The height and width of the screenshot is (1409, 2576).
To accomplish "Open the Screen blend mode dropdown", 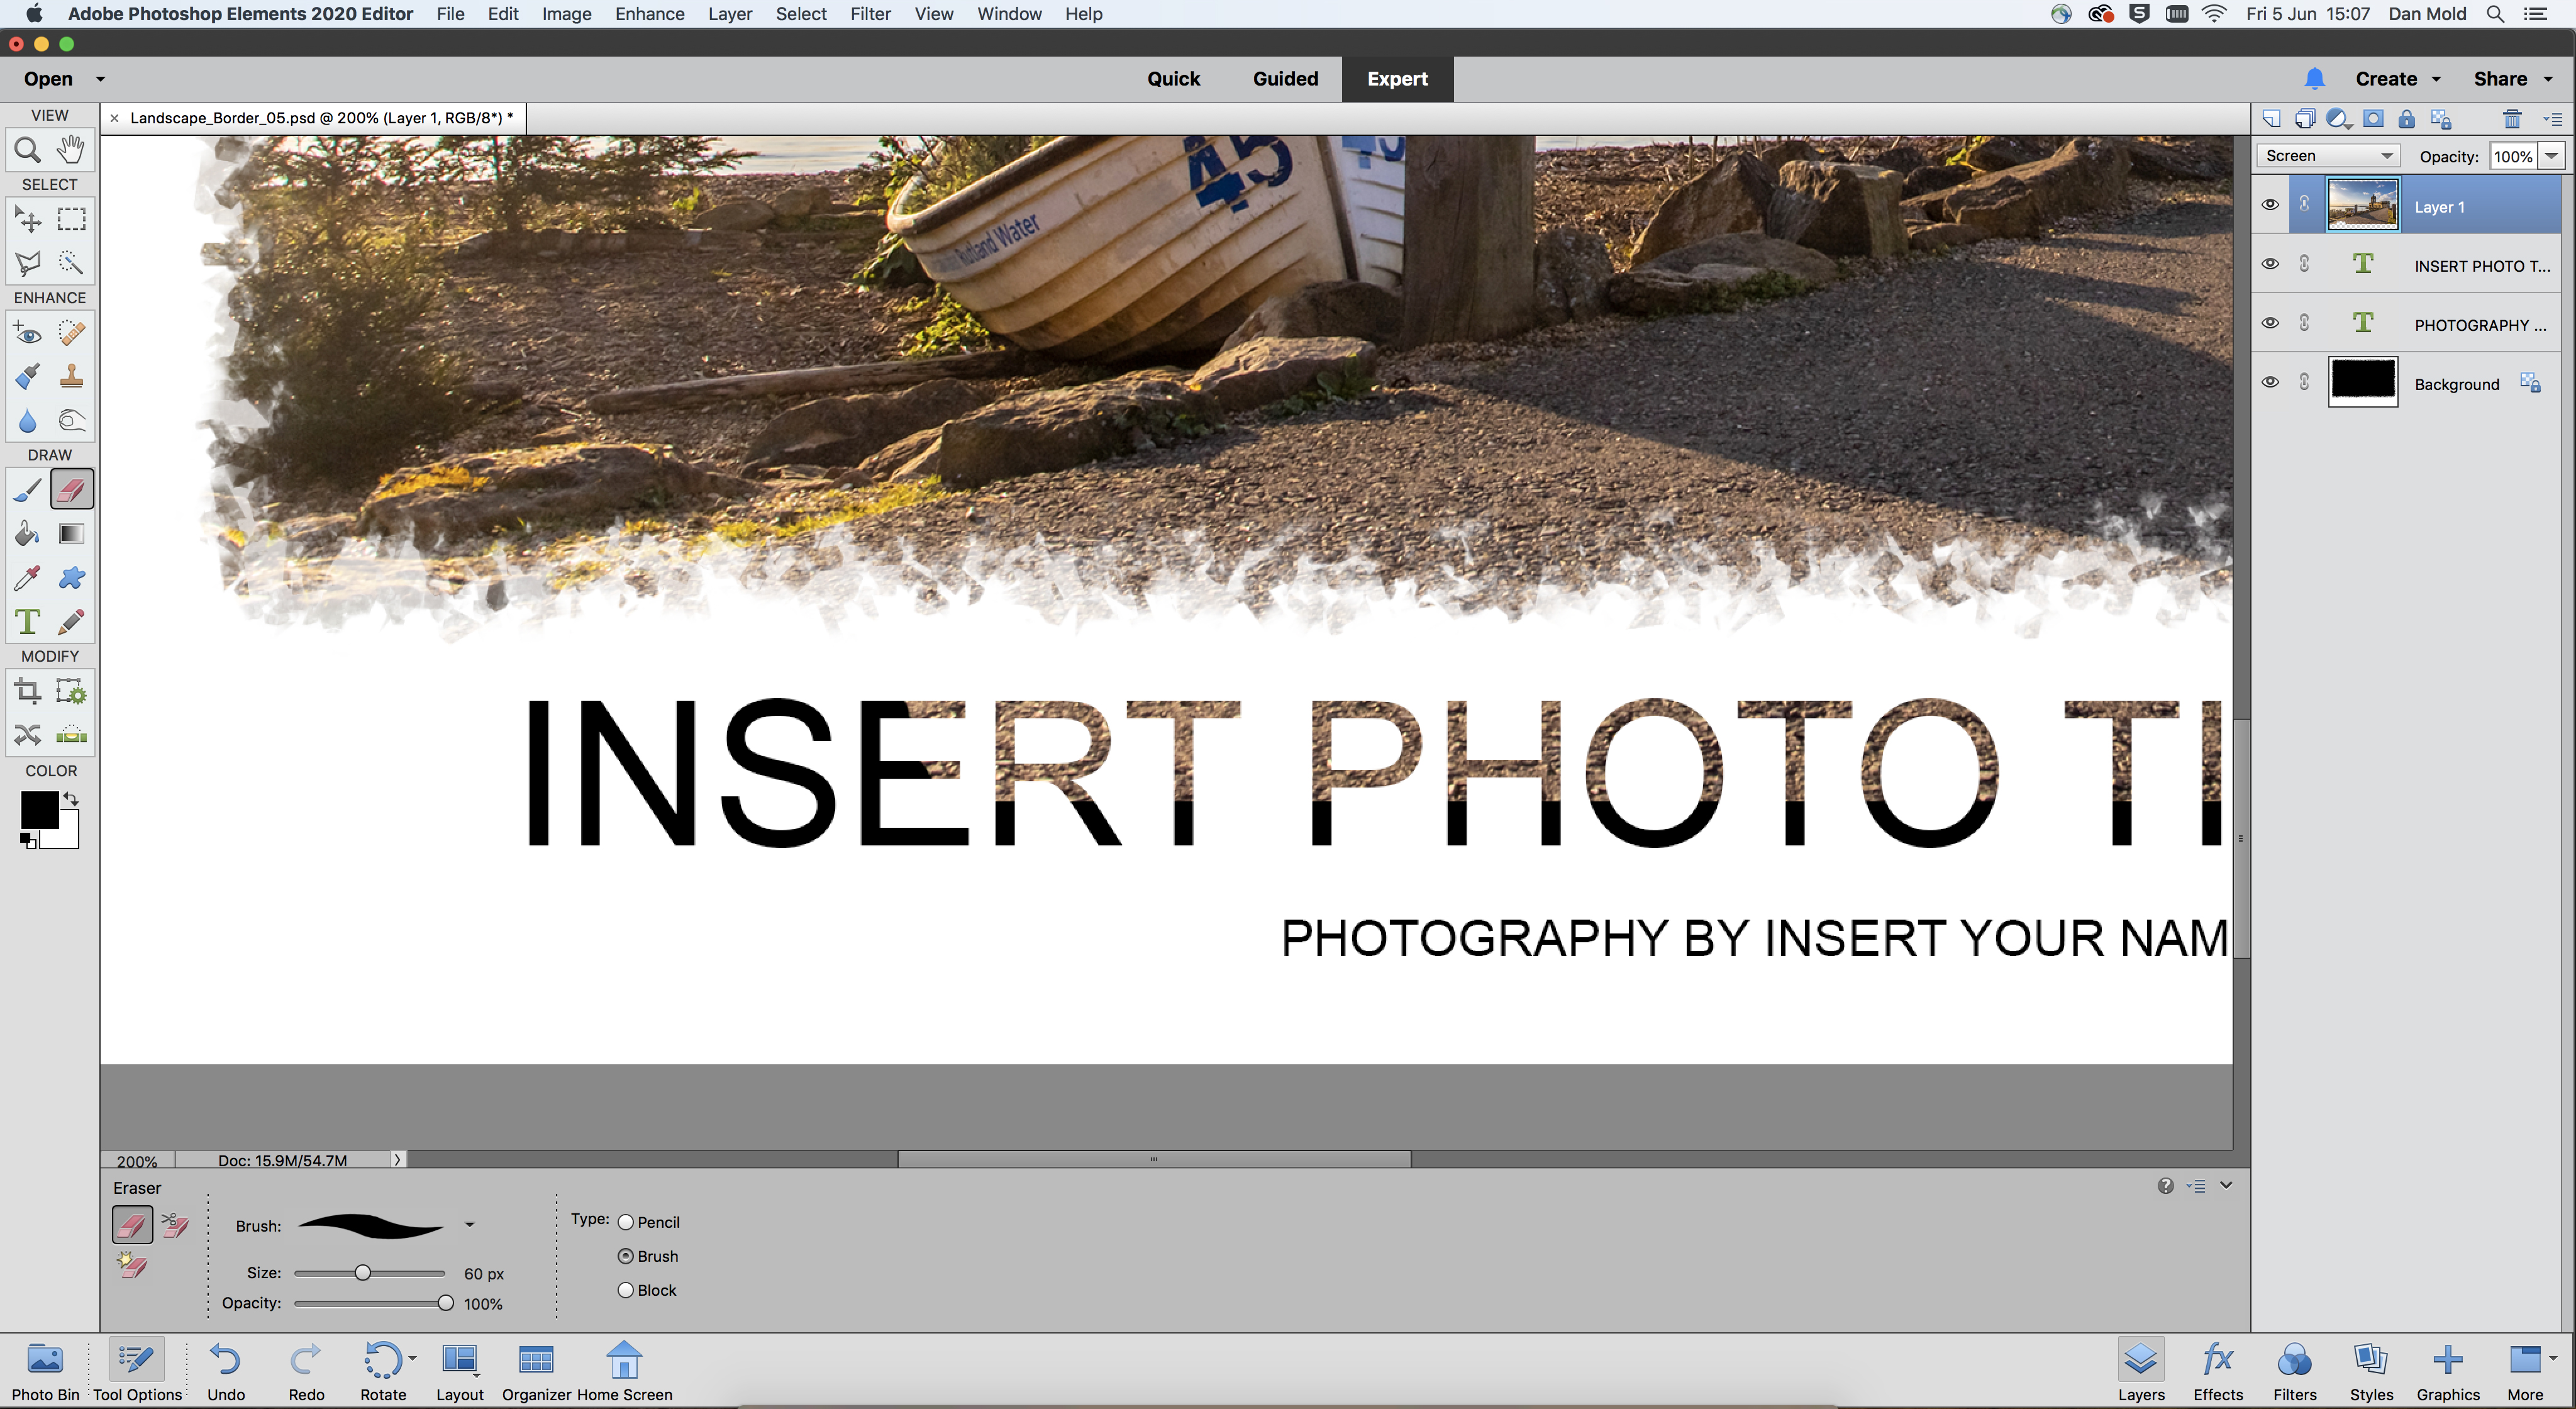I will click(x=2328, y=156).
